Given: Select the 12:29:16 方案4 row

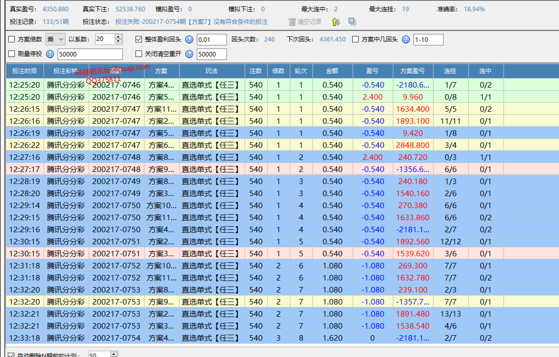Looking at the screenshot, I should coord(282,229).
